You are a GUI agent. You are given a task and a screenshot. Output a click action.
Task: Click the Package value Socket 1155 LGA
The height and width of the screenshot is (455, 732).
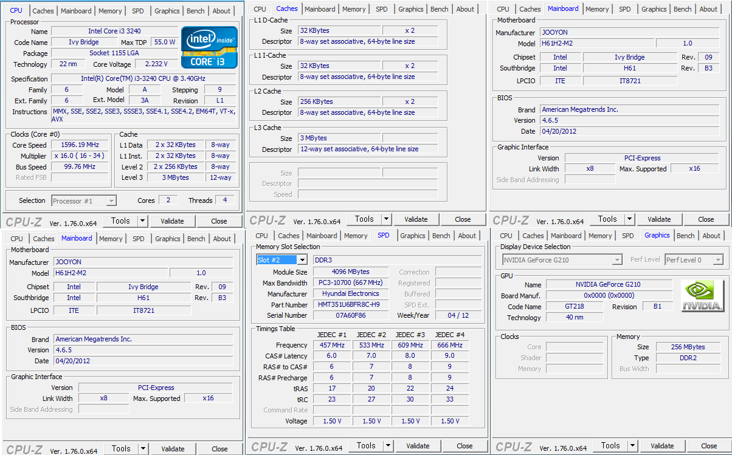coord(114,53)
